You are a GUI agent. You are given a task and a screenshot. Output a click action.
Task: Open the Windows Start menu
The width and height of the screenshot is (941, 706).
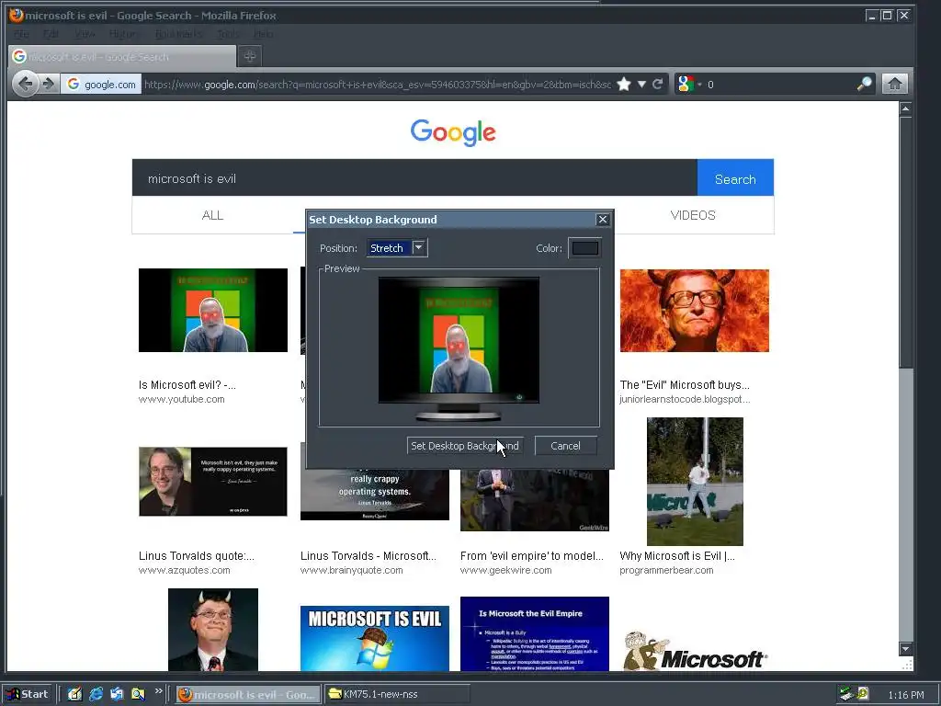coord(28,695)
